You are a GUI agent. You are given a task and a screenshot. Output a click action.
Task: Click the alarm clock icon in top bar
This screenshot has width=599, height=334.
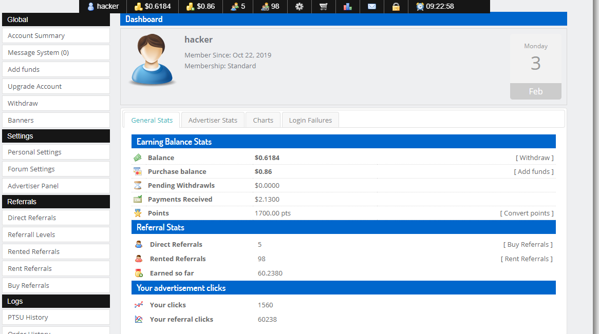pyautogui.click(x=420, y=7)
